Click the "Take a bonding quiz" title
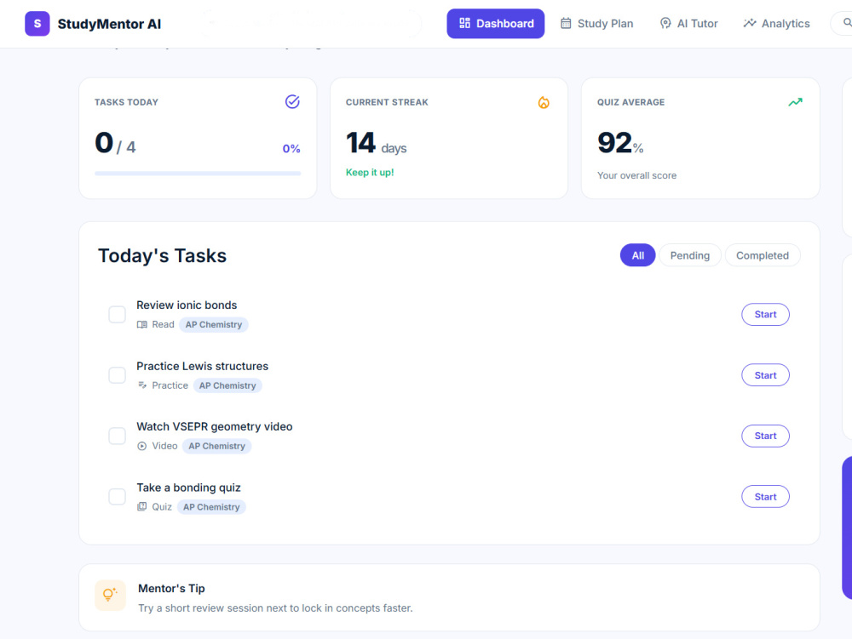Viewport: 852px width, 639px height. 188,488
